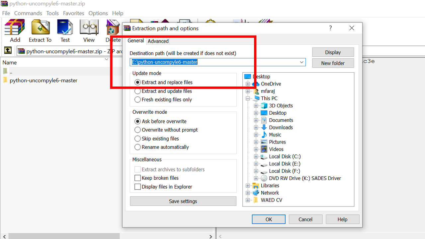This screenshot has height=239, width=425.
Task: Click the Local Disk (F:) drive icon
Action: pyautogui.click(x=264, y=171)
